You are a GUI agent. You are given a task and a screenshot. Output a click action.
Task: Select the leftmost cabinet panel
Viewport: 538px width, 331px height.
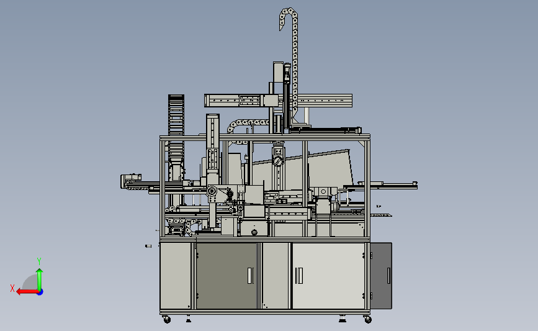tap(176, 276)
